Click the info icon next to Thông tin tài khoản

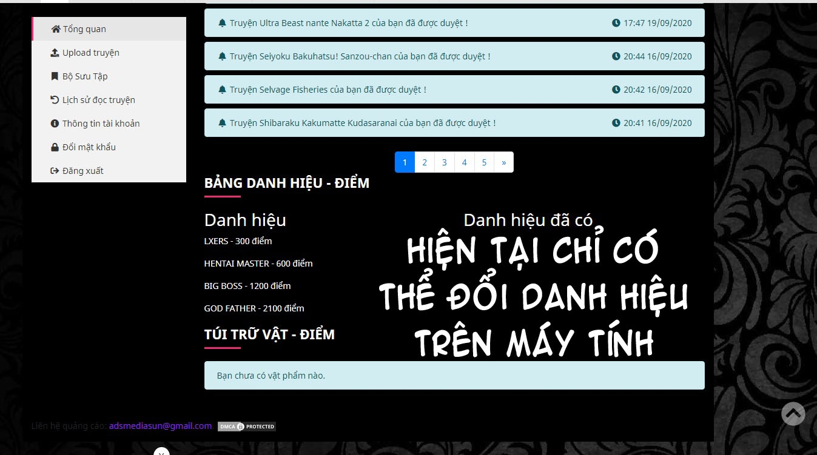pos(54,123)
